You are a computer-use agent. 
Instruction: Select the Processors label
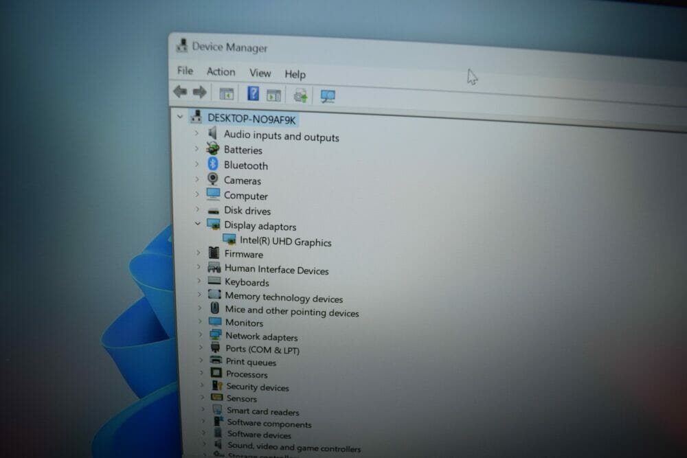tap(247, 374)
